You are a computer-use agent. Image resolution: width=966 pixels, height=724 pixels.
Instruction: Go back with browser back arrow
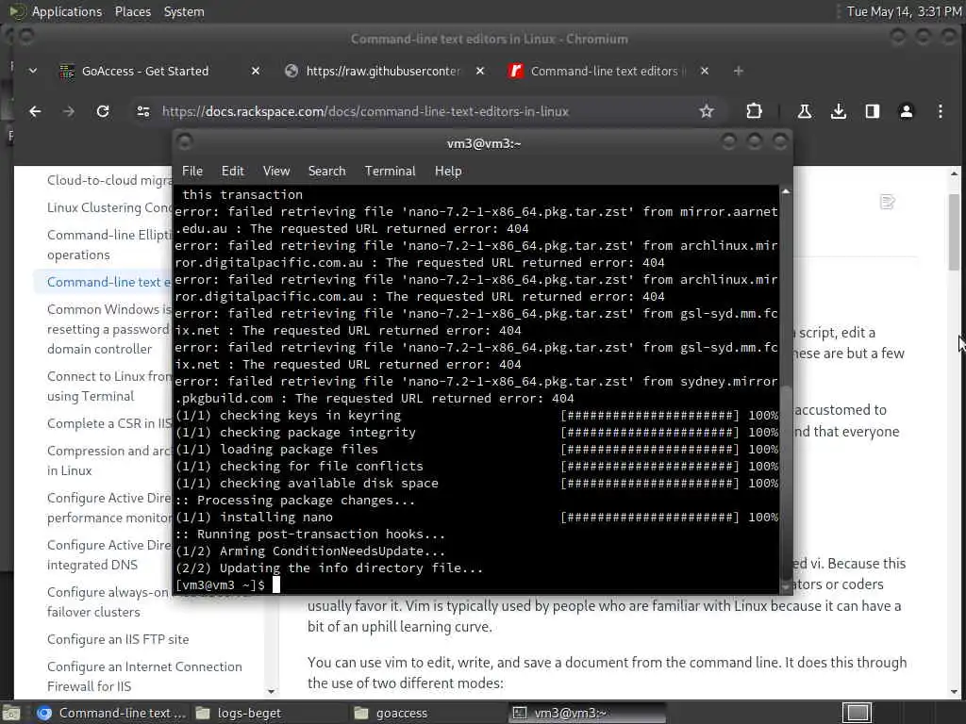click(35, 111)
